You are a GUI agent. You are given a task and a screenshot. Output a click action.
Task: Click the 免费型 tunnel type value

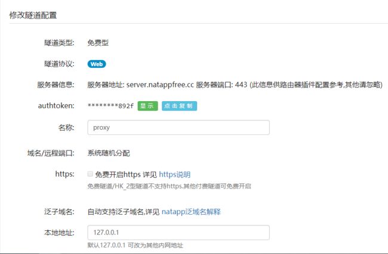[98, 43]
